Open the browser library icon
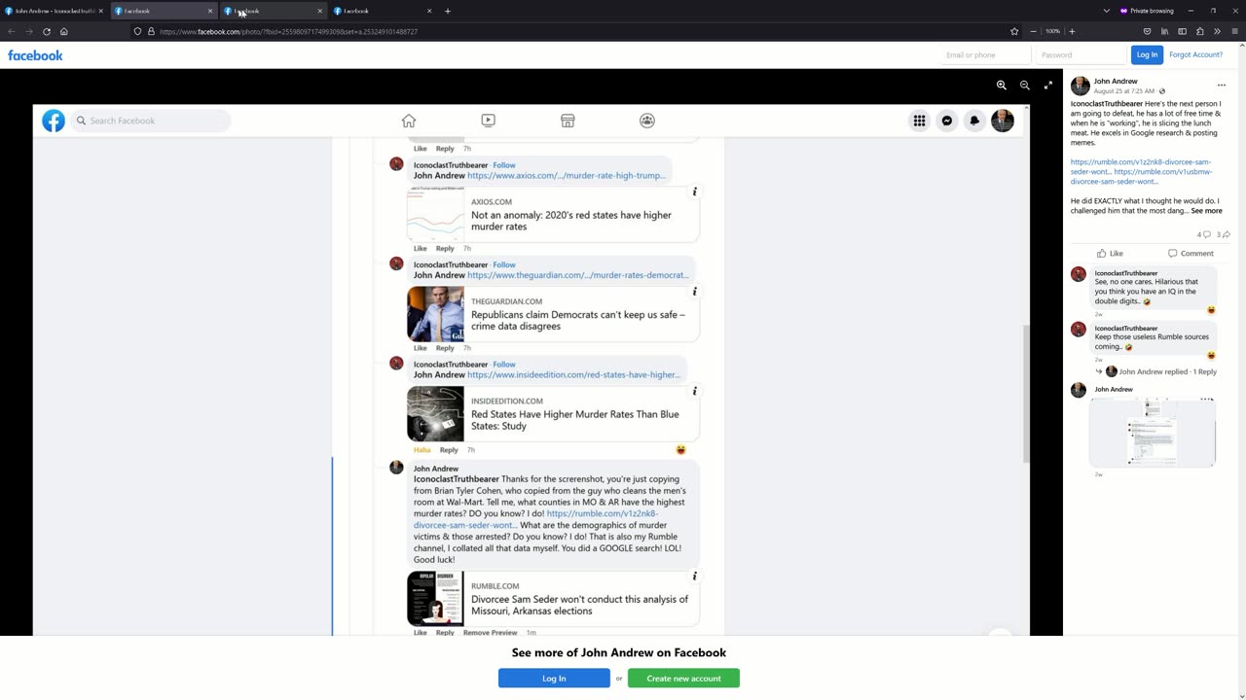This screenshot has width=1246, height=700. click(x=1164, y=31)
